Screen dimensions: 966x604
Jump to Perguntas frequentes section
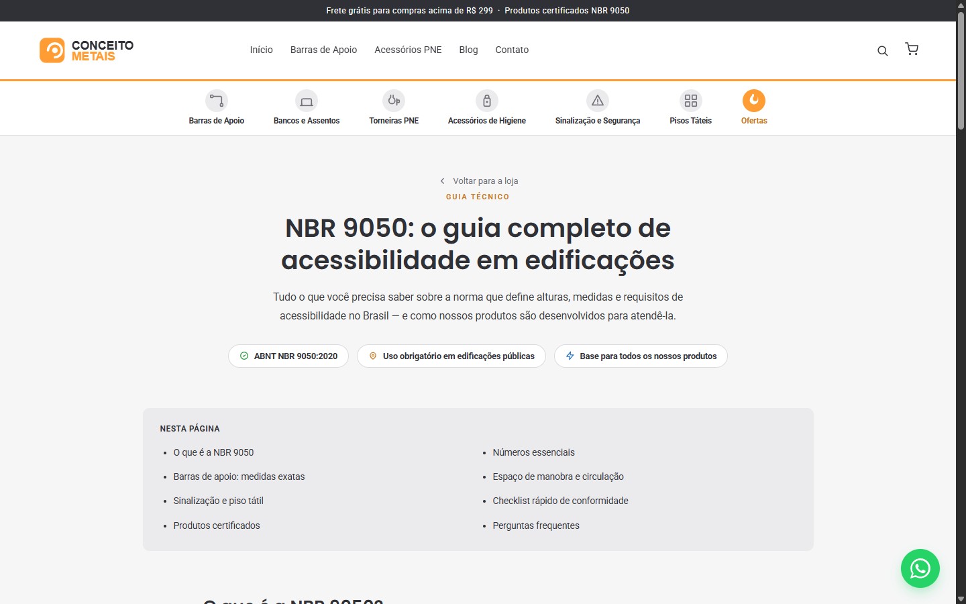pyautogui.click(x=536, y=525)
